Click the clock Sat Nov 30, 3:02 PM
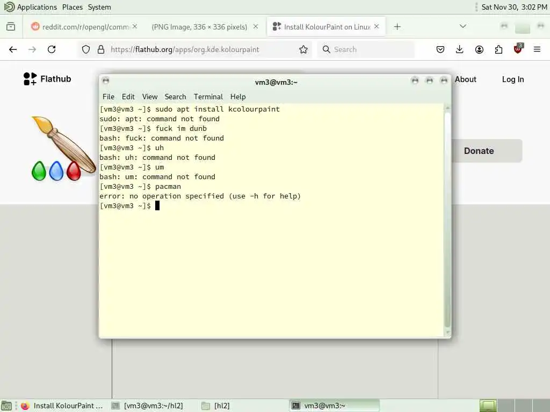550x412 pixels. tap(514, 7)
